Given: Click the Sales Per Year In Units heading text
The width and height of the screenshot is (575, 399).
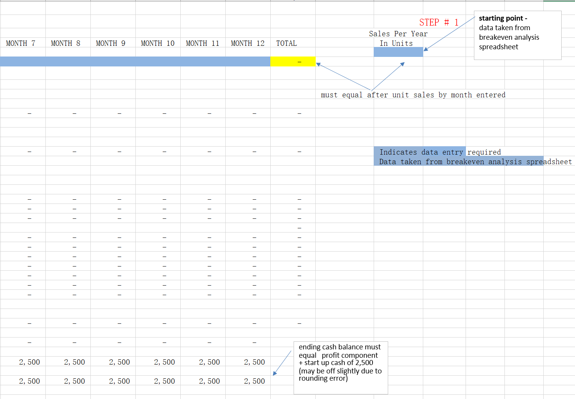Looking at the screenshot, I should point(398,38).
